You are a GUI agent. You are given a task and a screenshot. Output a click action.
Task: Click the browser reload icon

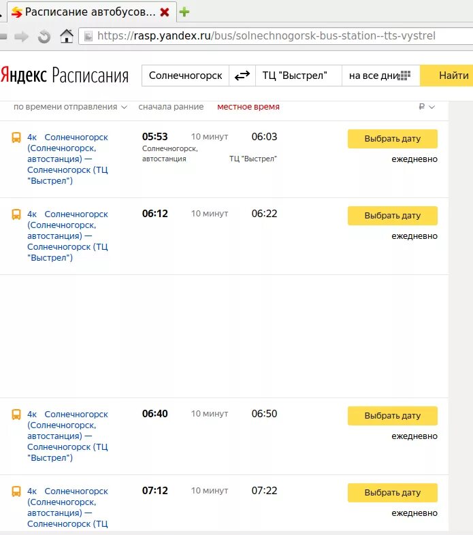click(x=44, y=36)
